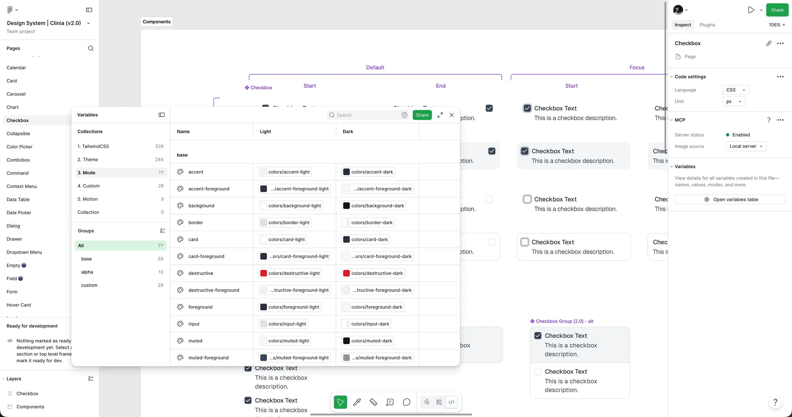792x417 pixels.
Task: Collapse all layers icon in Layers header
Action: click(91, 379)
